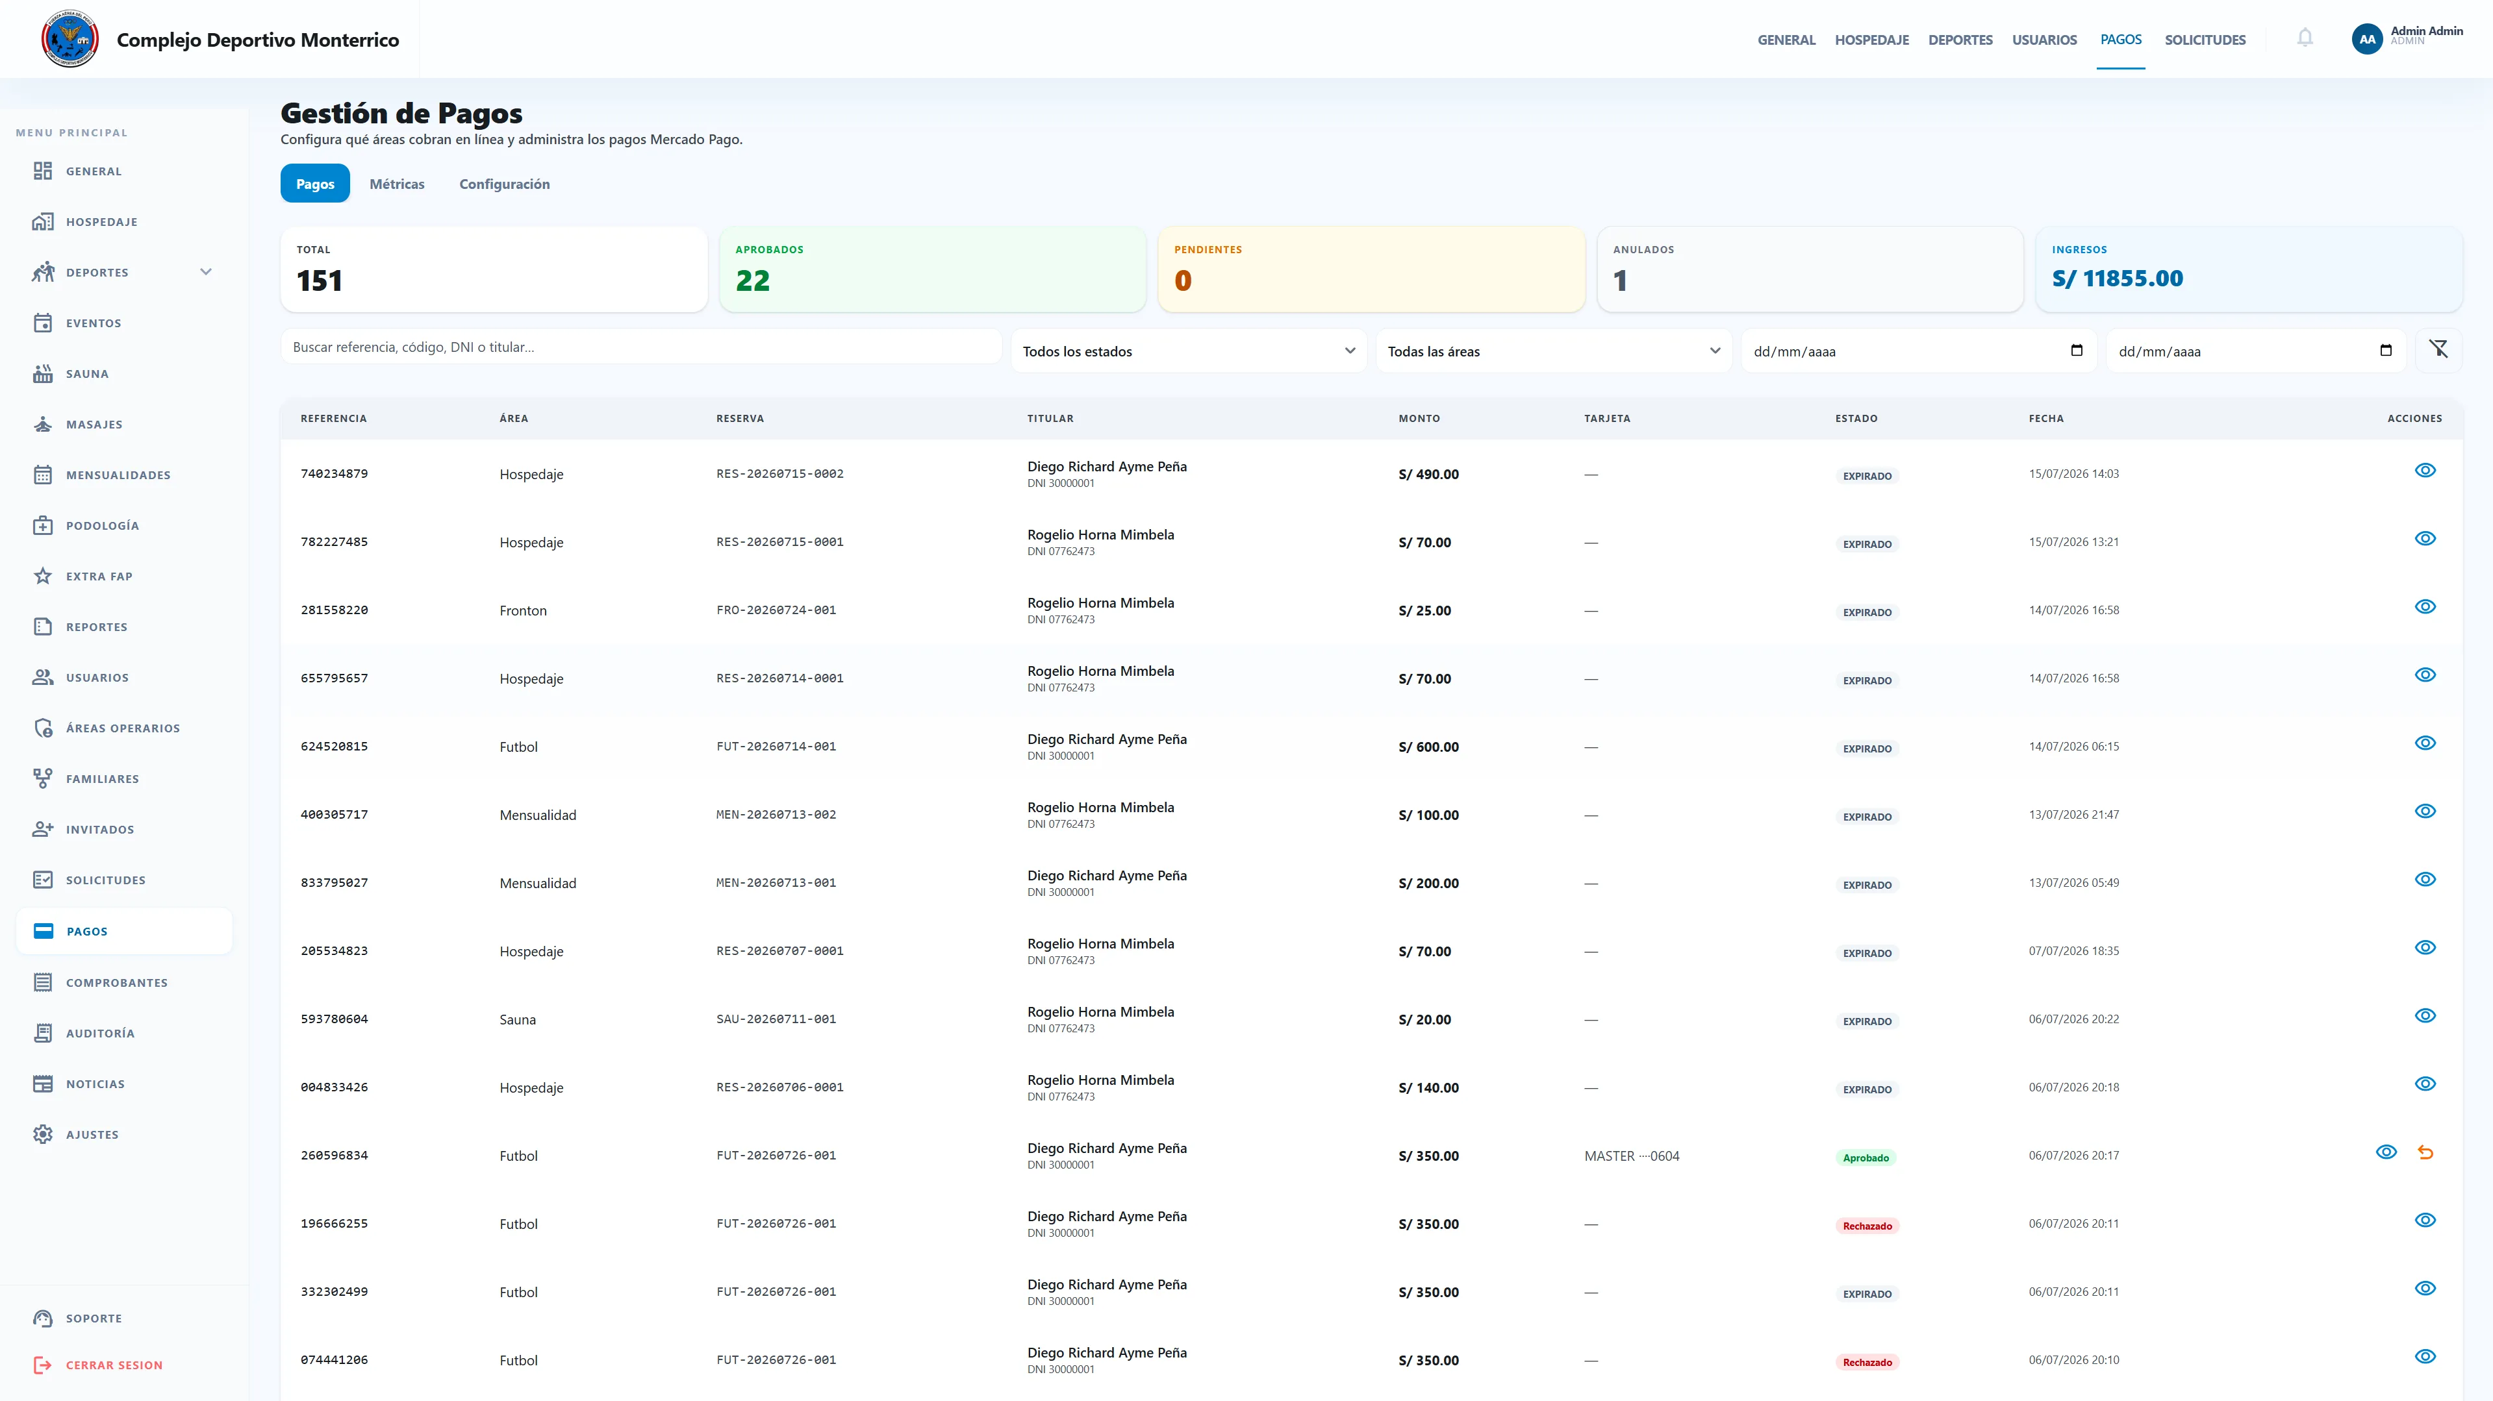Open the Todas las áreas dropdown
Screen dimensions: 2493x1401
pos(1553,351)
